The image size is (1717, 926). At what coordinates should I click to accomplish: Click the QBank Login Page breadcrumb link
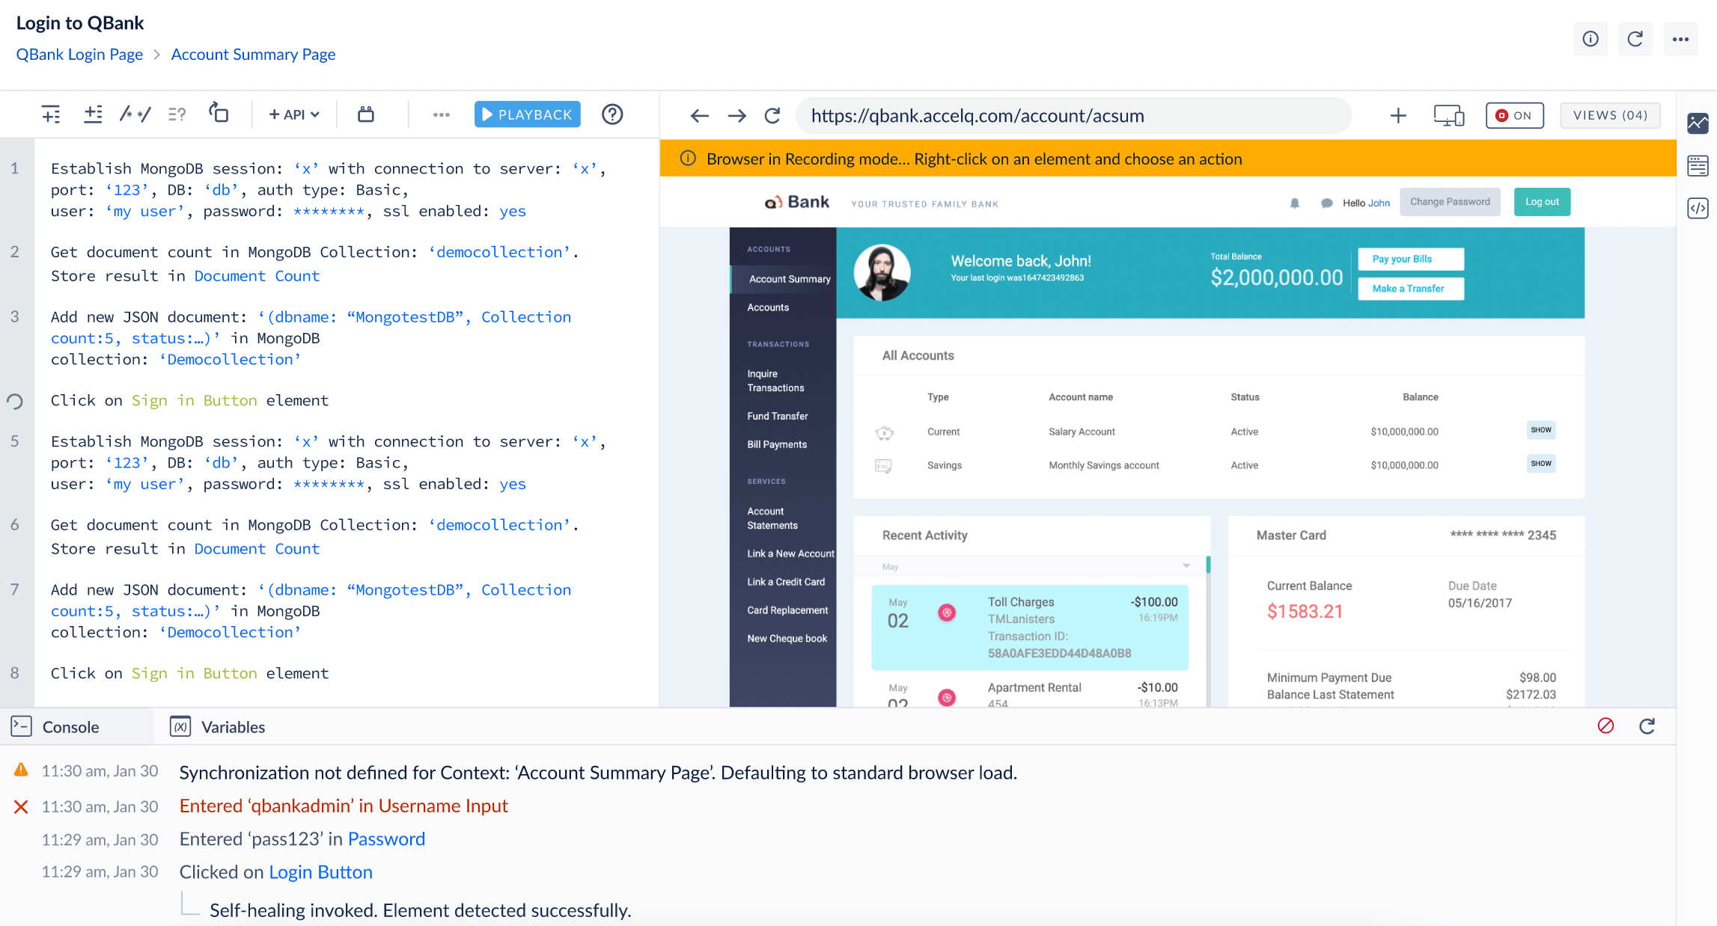(x=79, y=55)
